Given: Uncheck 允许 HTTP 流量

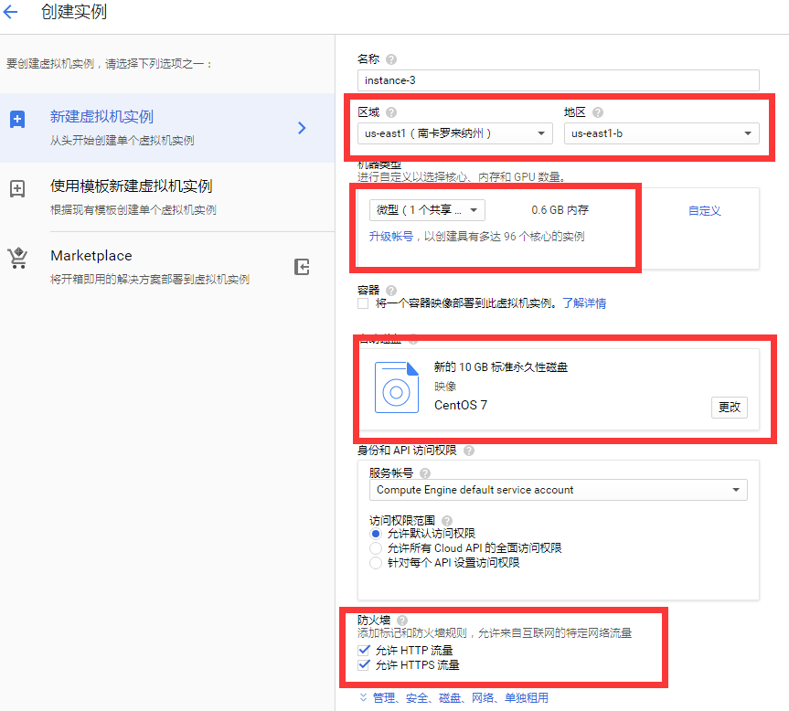Looking at the screenshot, I should (x=364, y=650).
